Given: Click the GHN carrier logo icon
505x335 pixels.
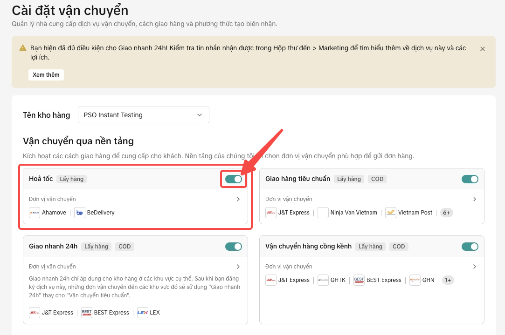Looking at the screenshot, I should click(x=415, y=280).
